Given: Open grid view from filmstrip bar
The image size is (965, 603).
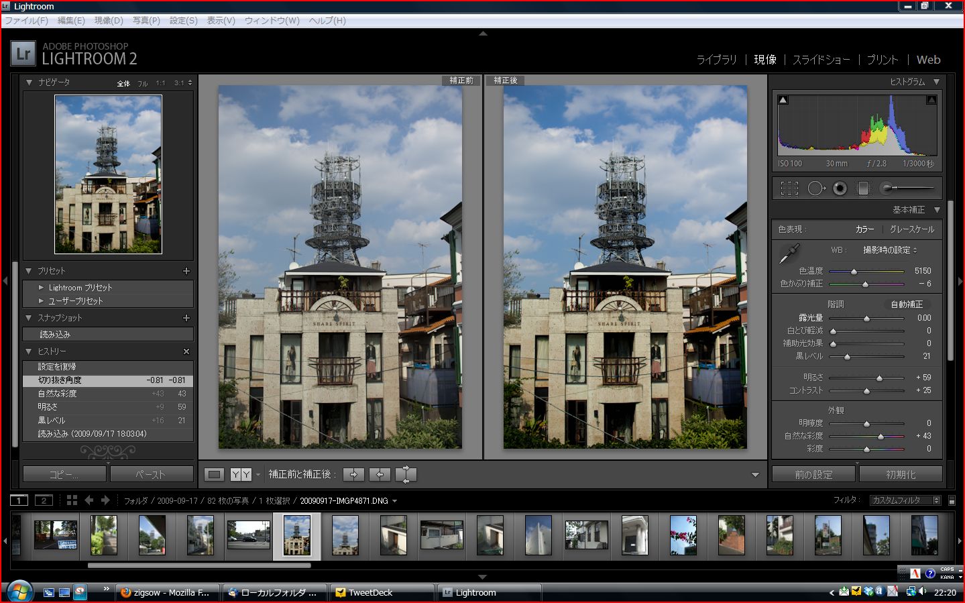Looking at the screenshot, I should 72,500.
